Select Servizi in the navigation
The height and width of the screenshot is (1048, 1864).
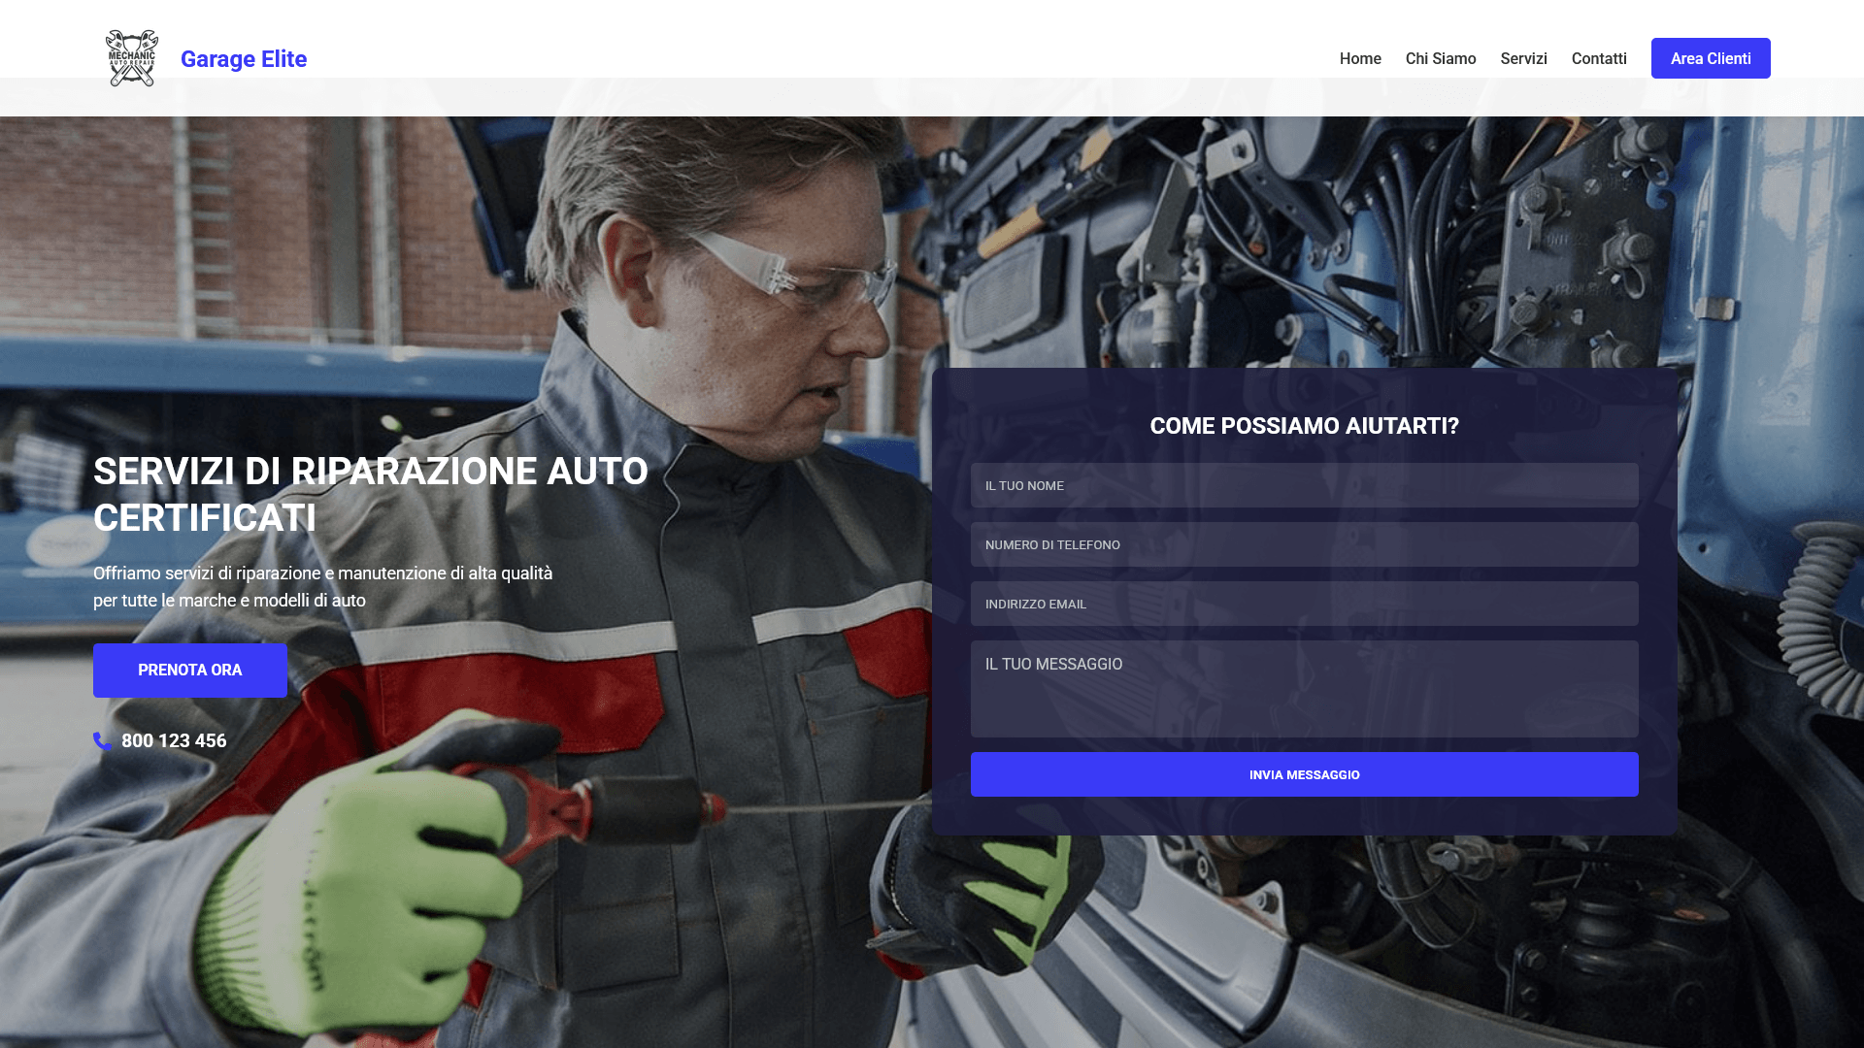[1523, 58]
